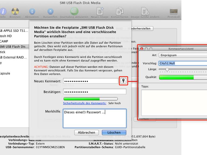Click Vorschlag field with City52,Null
The height and width of the screenshot is (155, 207).
(x=183, y=63)
